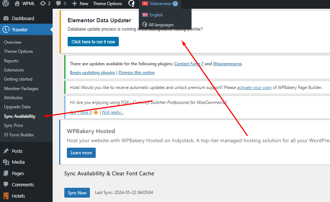Click the Traveler logo icon in sidebar
The image size is (330, 202).
tap(6, 30)
